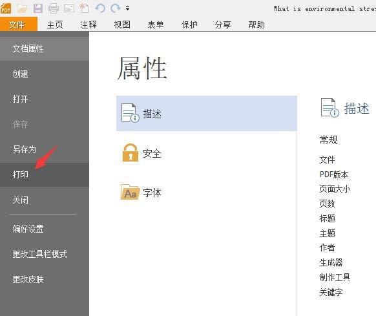
Task: Switch to the 主页 tab
Action: (x=55, y=25)
